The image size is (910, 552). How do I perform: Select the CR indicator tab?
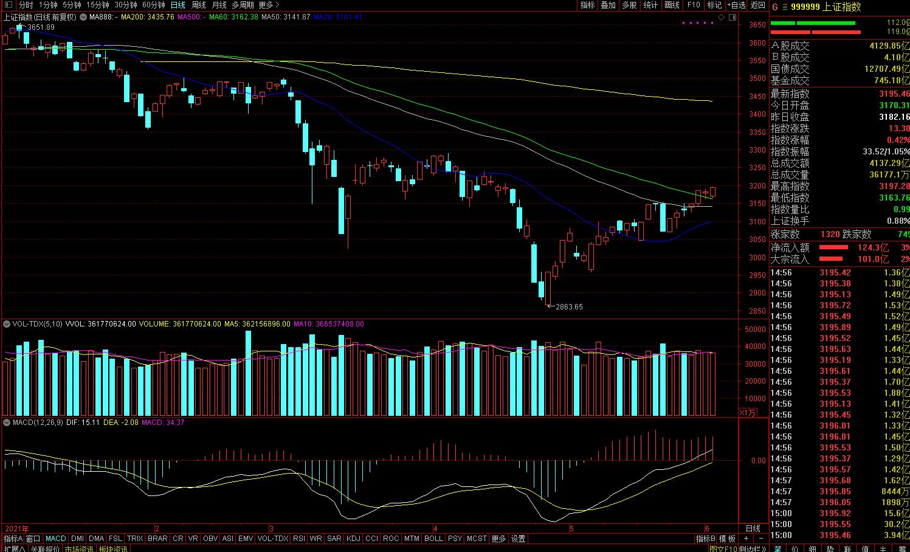click(178, 539)
